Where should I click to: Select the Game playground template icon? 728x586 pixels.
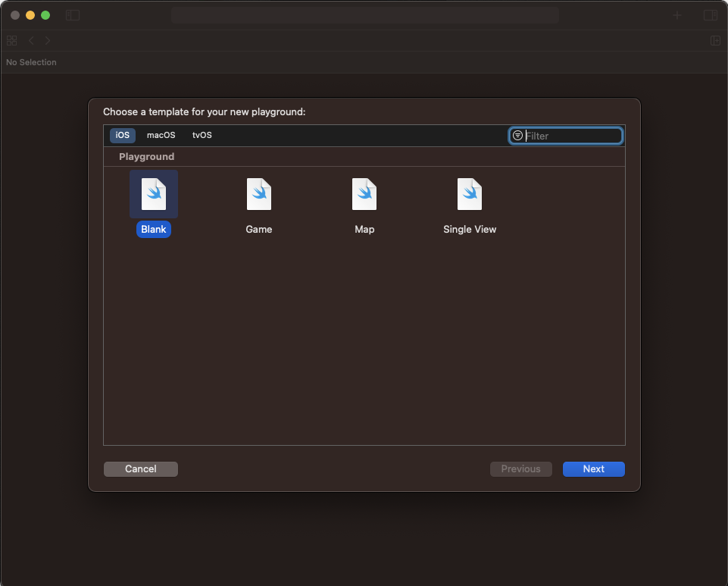coord(259,194)
